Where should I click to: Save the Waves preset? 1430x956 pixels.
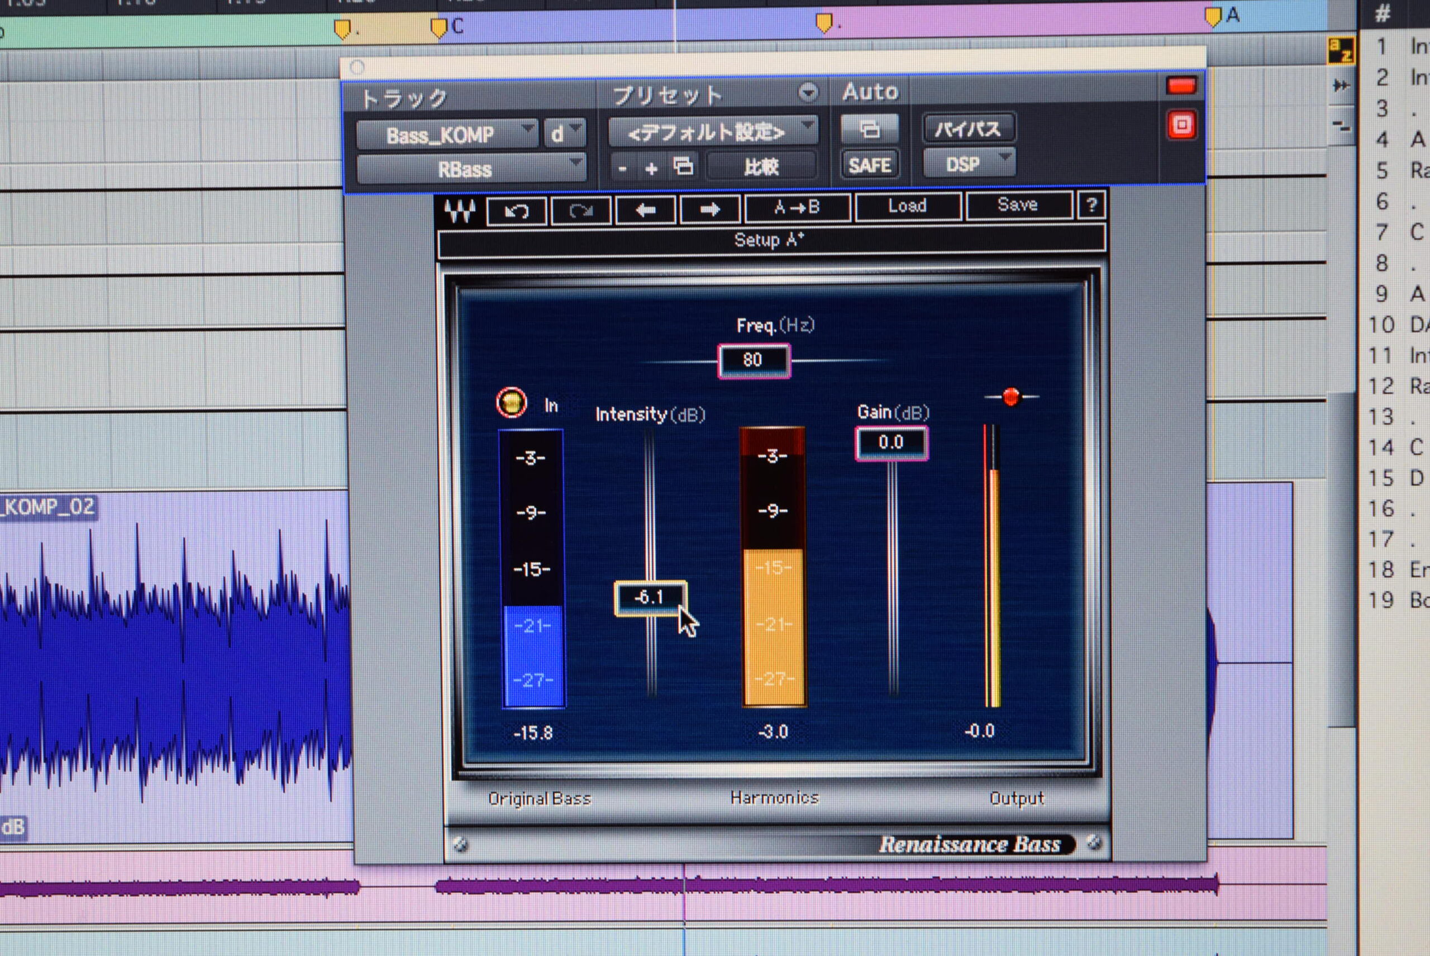click(1018, 205)
